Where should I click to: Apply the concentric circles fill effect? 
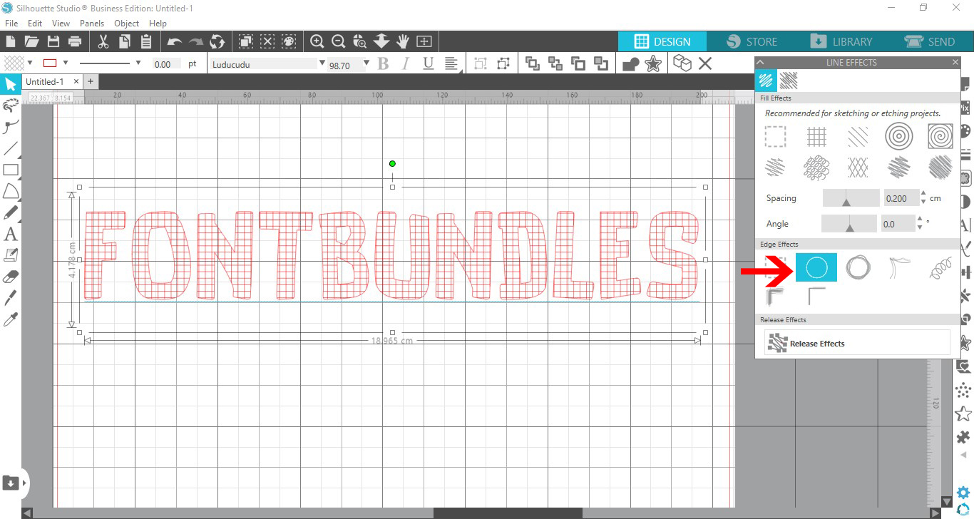click(x=899, y=135)
